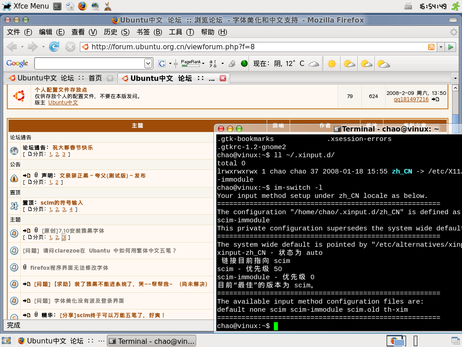Open dropdown arrow next to G search button

pos(170,63)
